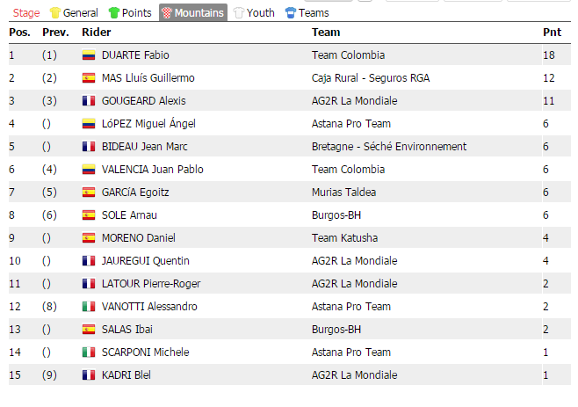Click French flag next to BIDEAU Jean Marc
This screenshot has height=407, width=578.
(x=89, y=147)
